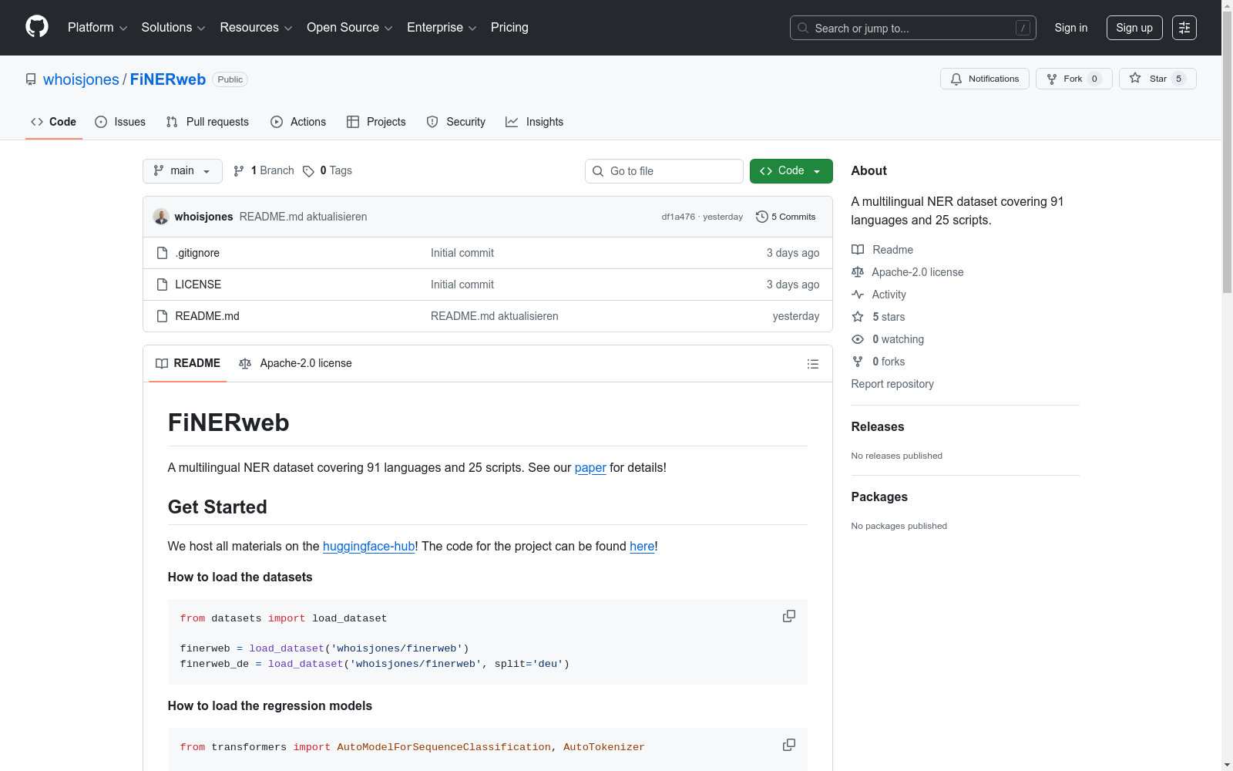The height and width of the screenshot is (771, 1233).
Task: Click the Go to file search field
Action: pos(664,171)
